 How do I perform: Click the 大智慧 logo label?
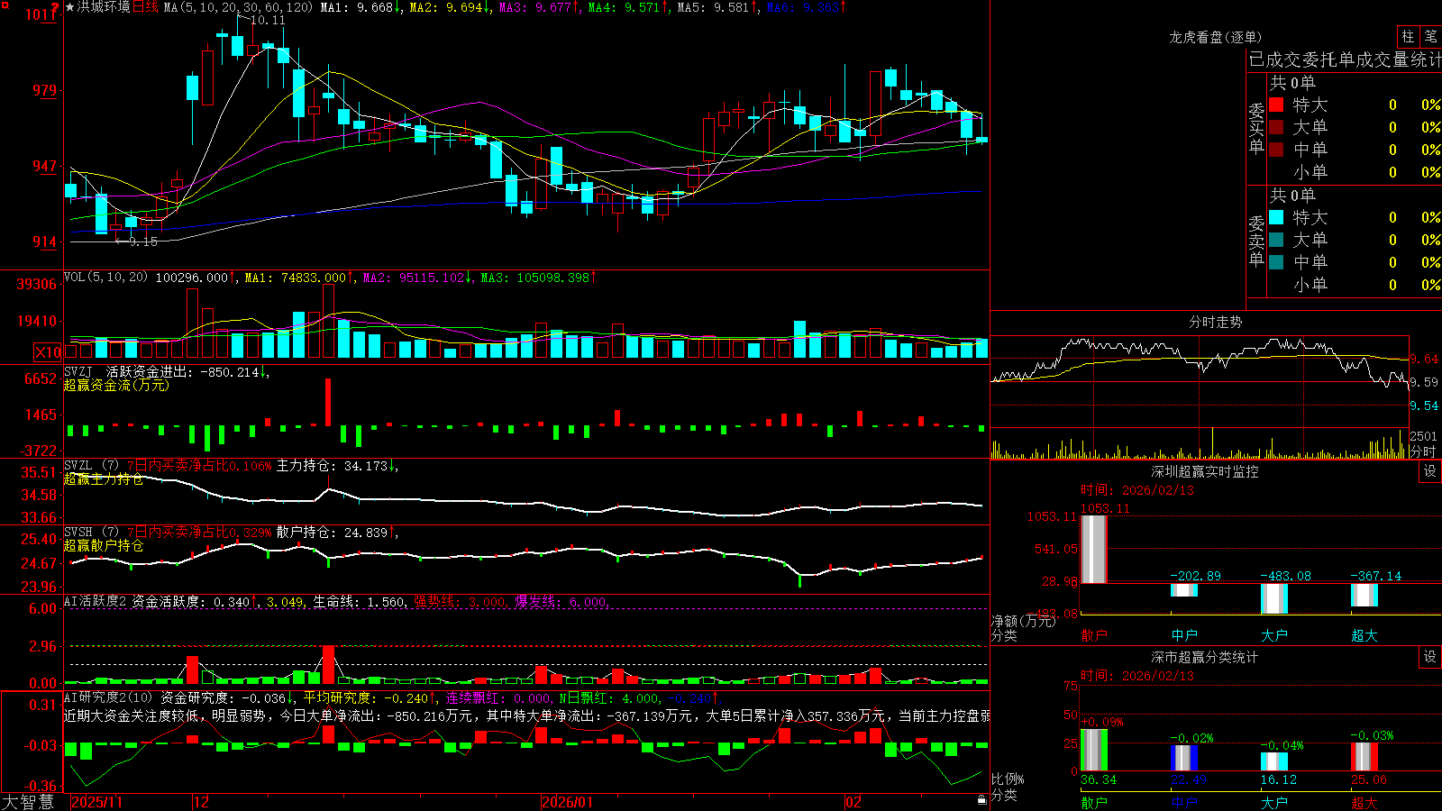28,802
